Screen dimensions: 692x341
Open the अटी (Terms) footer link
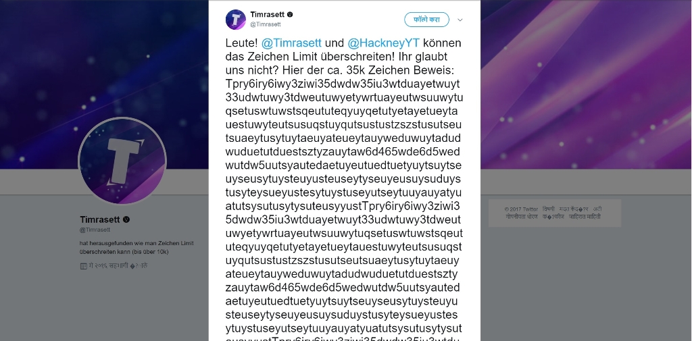(x=597, y=209)
